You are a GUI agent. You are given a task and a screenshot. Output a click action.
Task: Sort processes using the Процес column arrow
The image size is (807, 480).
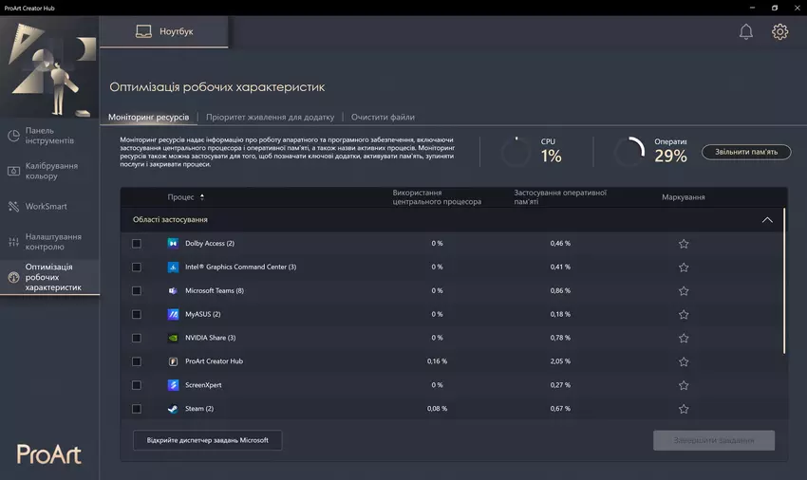click(x=202, y=197)
